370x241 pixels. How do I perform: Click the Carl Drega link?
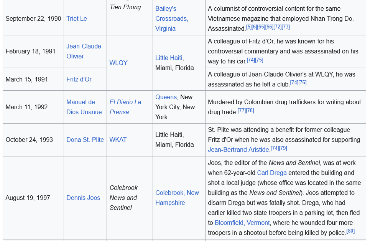pos(271,173)
